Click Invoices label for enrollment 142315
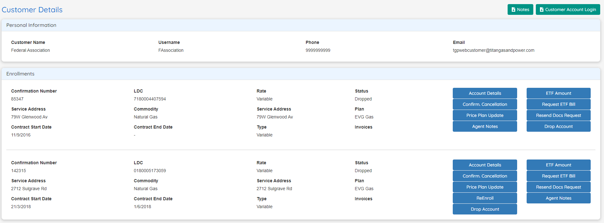The width and height of the screenshot is (604, 223). 363,199
